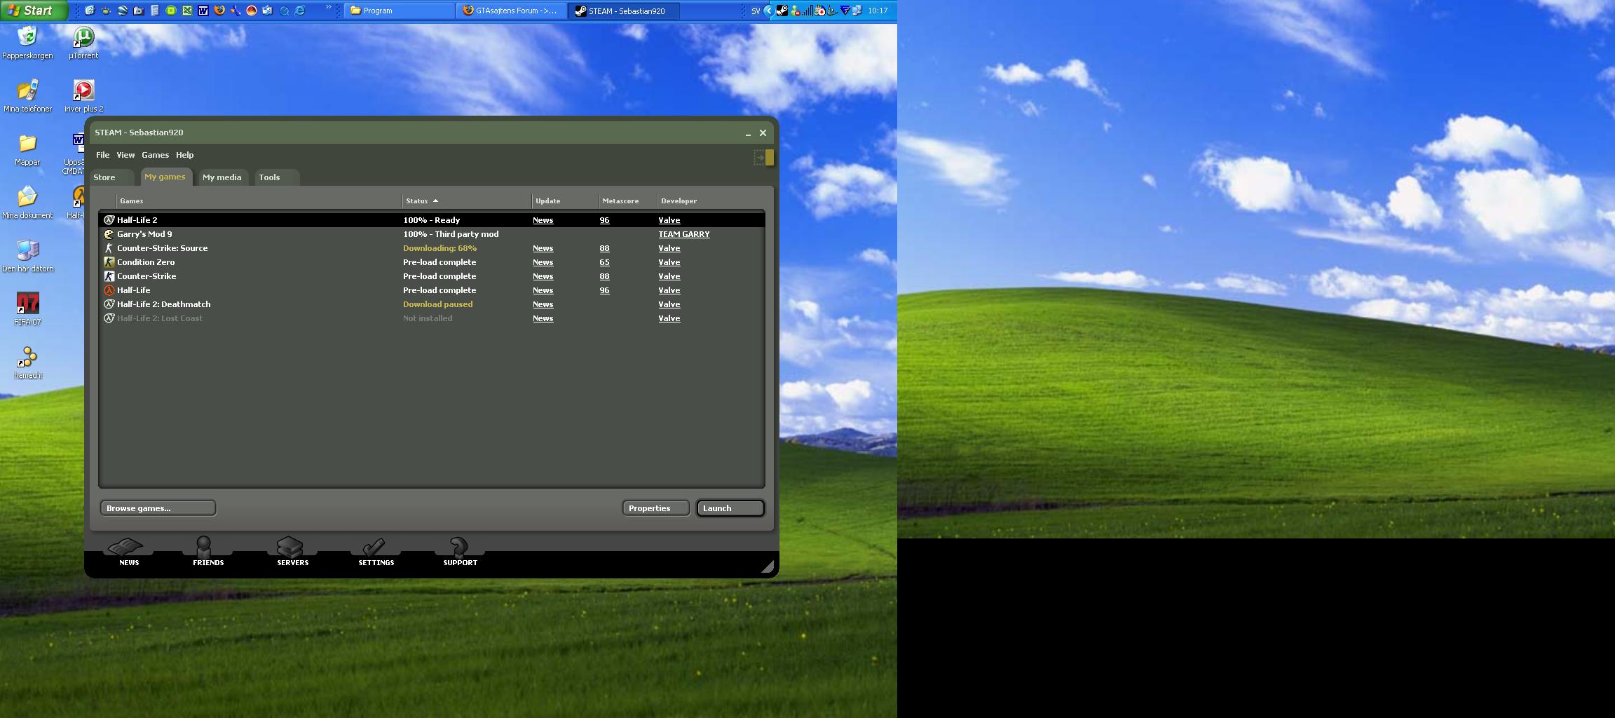1615x720 pixels.
Task: Open the View menu in Steam
Action: point(125,155)
